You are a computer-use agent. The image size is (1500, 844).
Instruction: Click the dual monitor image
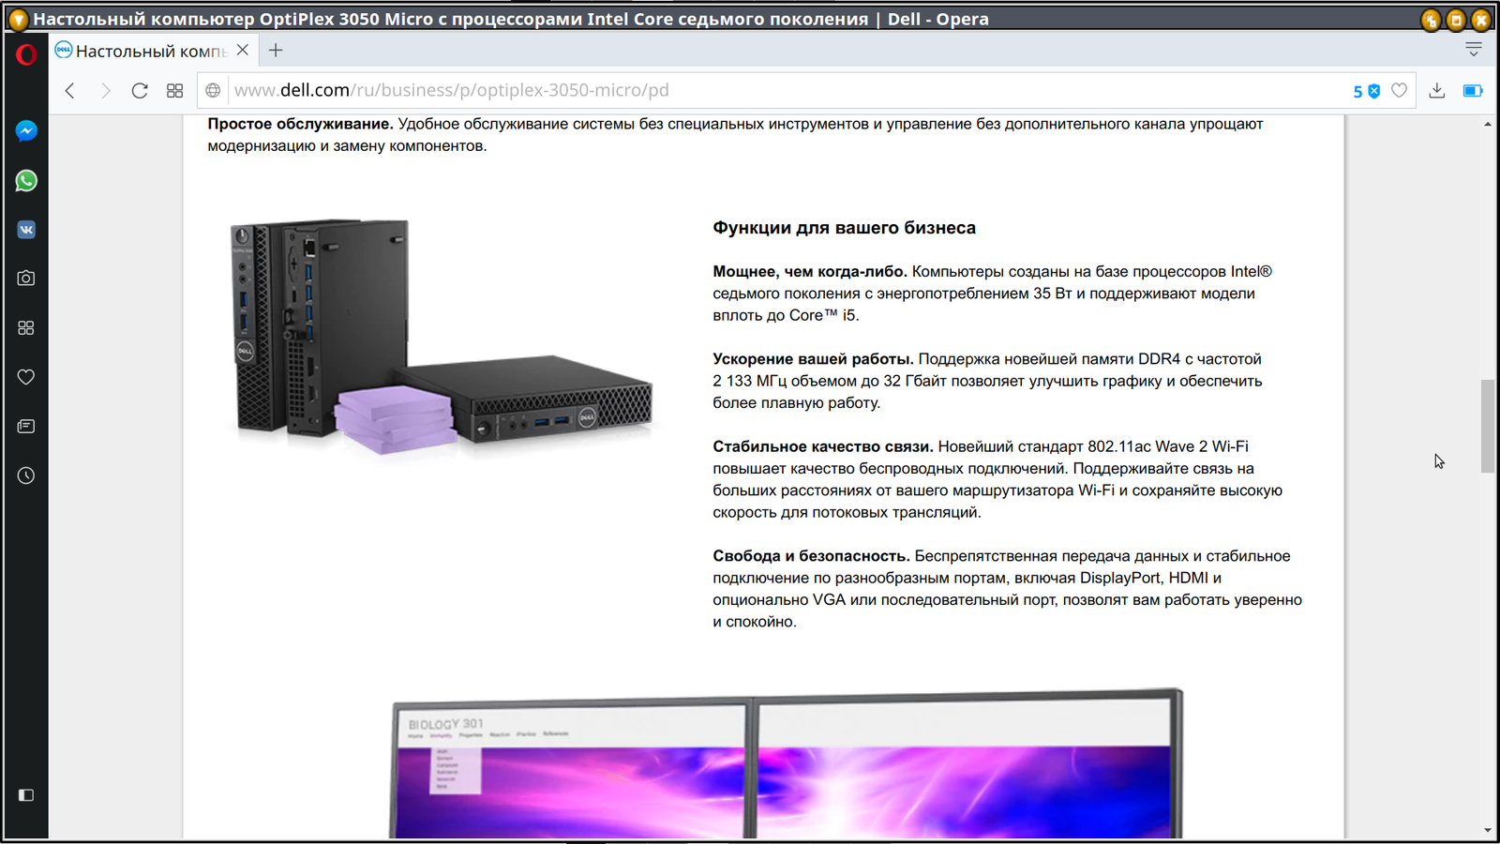(x=787, y=763)
